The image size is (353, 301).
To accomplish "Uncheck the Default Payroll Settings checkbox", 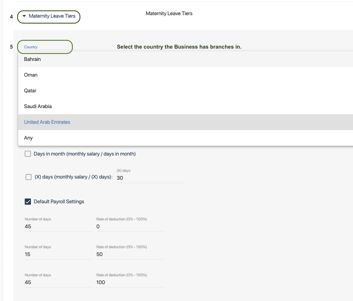I will (28, 202).
